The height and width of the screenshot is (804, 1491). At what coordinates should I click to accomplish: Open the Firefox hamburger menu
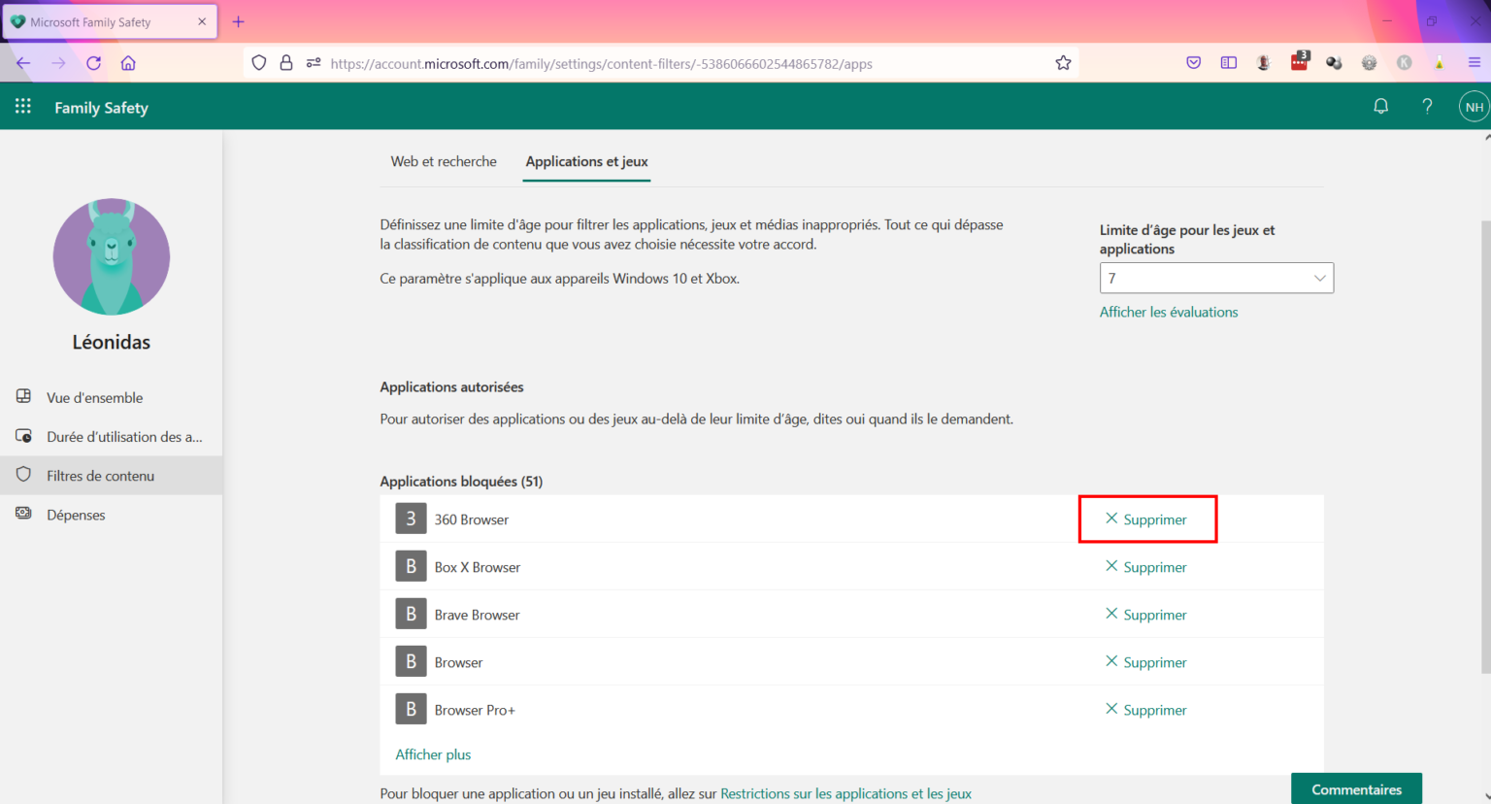tap(1474, 61)
